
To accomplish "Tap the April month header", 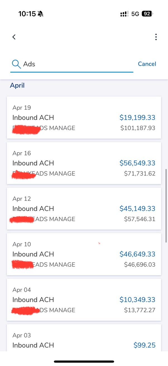I will [17, 85].
